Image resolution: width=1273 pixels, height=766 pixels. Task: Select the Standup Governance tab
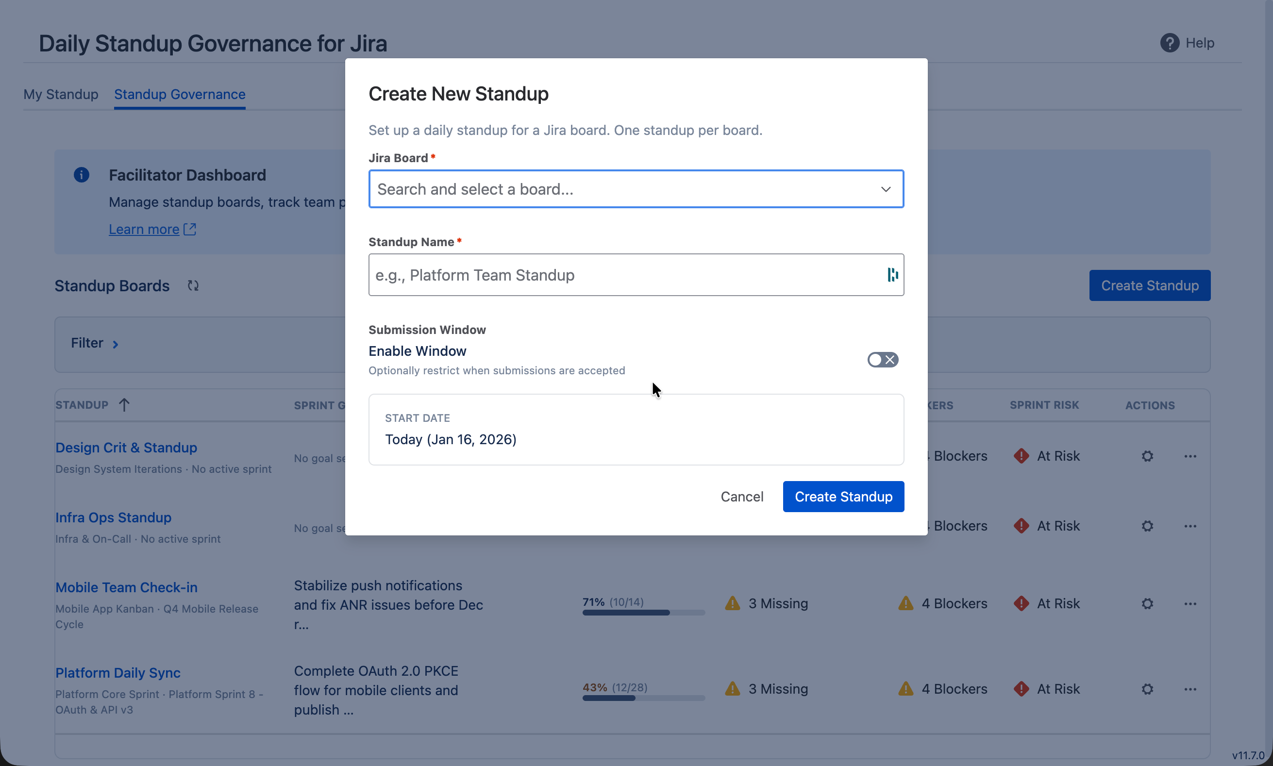(179, 94)
